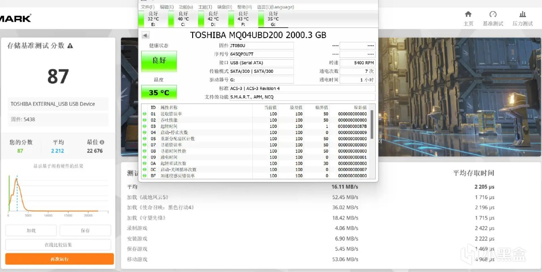The height and width of the screenshot is (272, 542).
Task: Select SMART row 0A 起转重试次数
Action: [x=255, y=163]
